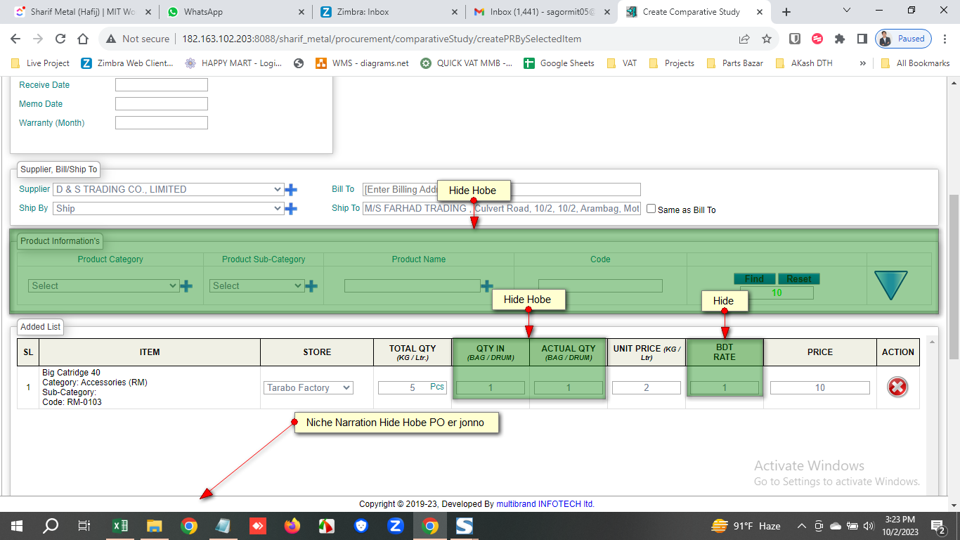
Task: Open the multibrand INFOTECH ltd. link
Action: [545, 504]
